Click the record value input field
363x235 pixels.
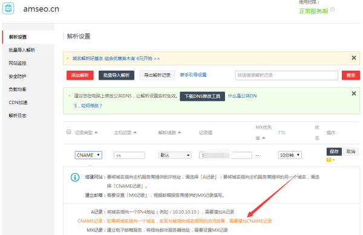tap(226, 155)
